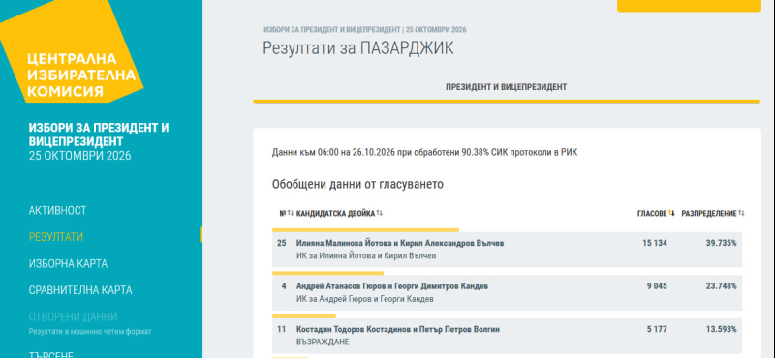Open Отворени данни section
This screenshot has height=358, width=775.
[x=73, y=316]
